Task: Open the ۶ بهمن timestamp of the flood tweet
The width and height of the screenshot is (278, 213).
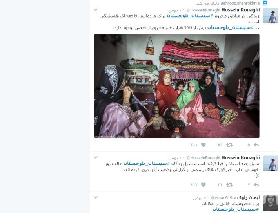Action: [x=176, y=158]
